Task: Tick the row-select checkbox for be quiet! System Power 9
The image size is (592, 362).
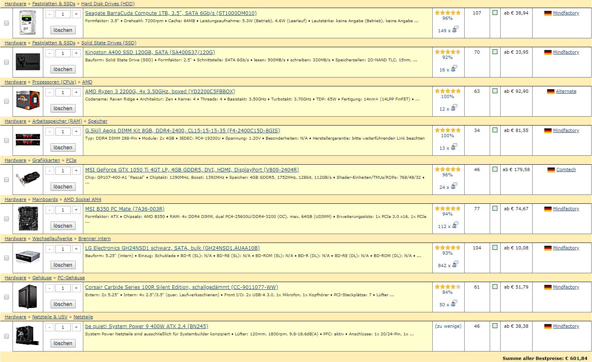Action: [x=6, y=336]
